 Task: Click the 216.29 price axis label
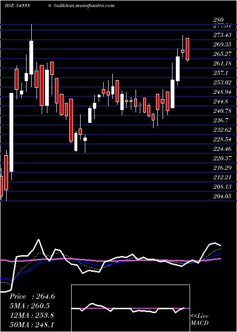[222, 168]
